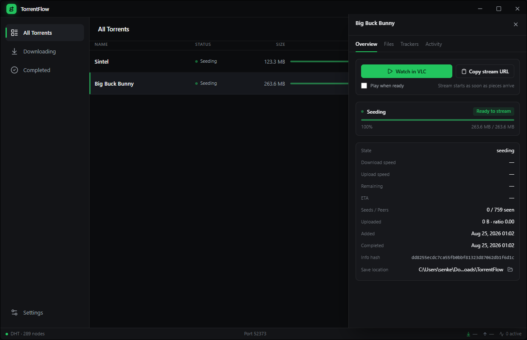Click the Sintel seeding status dot
This screenshot has height=340, width=527.
196,61
